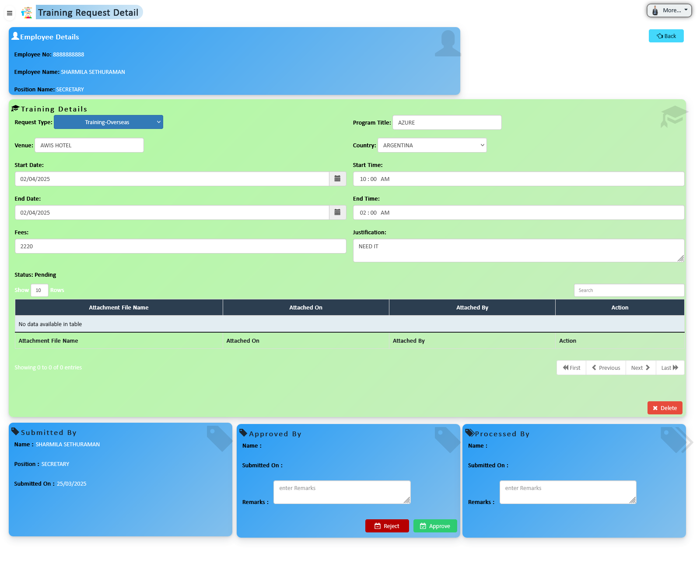
Task: Go to the Next page of attachments
Action: pos(640,368)
